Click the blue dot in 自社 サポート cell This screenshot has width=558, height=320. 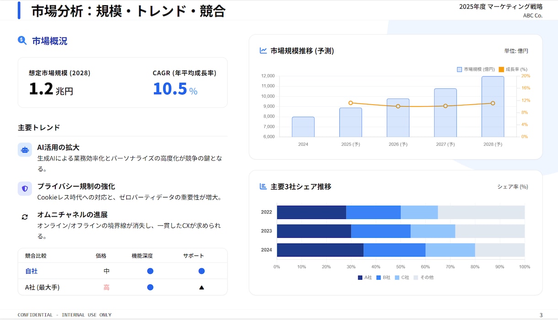(x=201, y=271)
